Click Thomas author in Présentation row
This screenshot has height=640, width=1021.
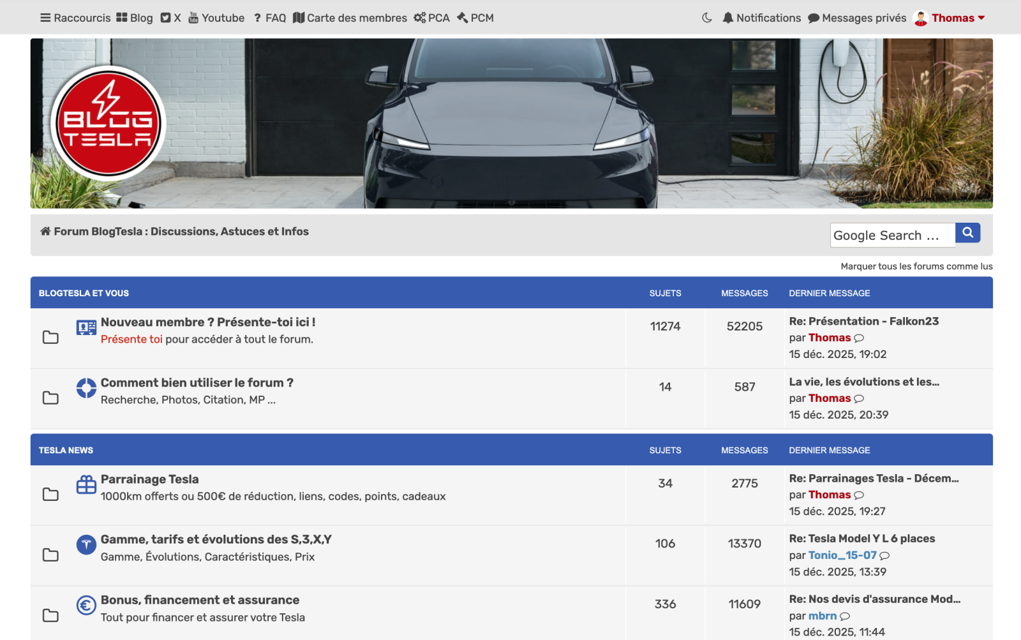830,338
